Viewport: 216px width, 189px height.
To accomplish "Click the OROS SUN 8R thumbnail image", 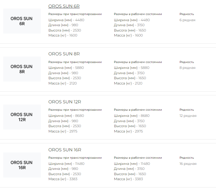I will tap(22, 69).
